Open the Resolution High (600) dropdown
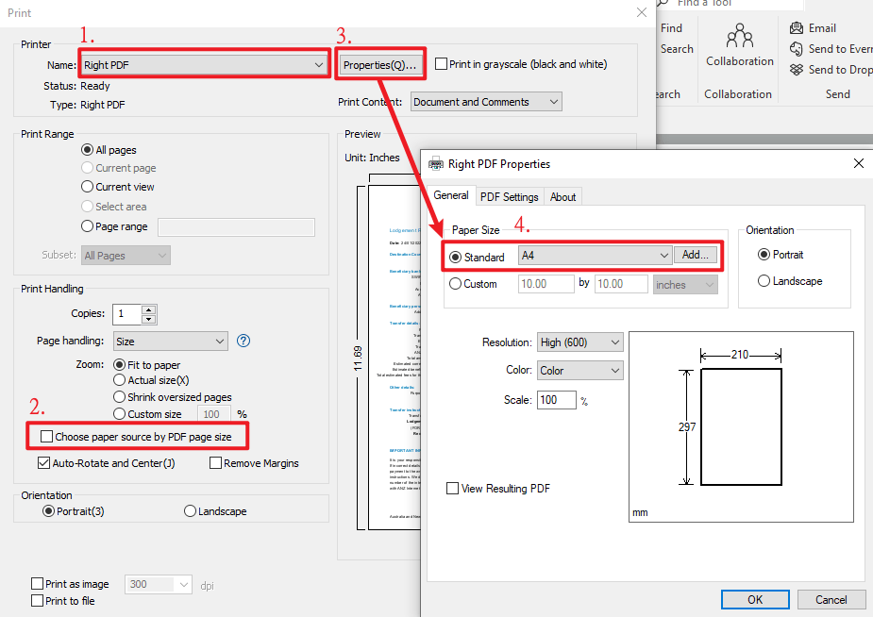873x617 pixels. (579, 342)
